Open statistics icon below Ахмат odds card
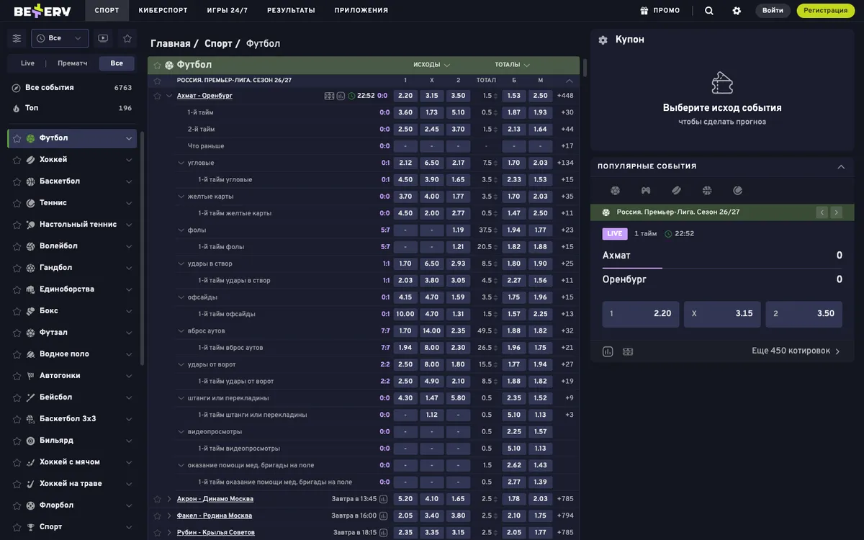This screenshot has width=864, height=540. click(608, 351)
